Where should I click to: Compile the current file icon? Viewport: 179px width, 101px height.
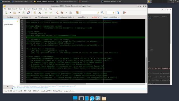[x=57, y=13]
